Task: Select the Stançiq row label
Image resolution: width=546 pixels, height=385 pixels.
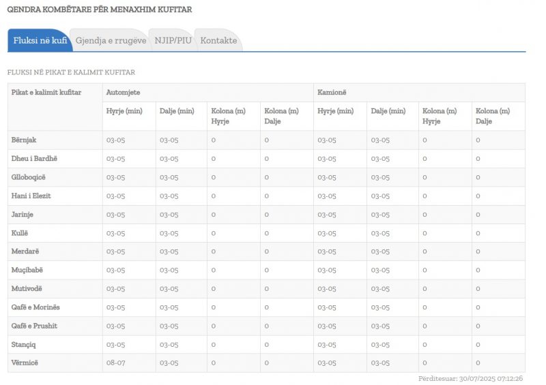Action: pos(25,344)
